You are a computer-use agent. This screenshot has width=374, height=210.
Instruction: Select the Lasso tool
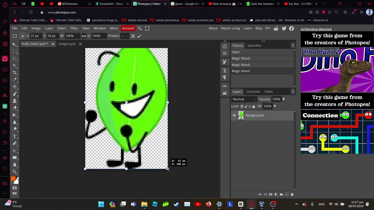[x=15, y=58]
